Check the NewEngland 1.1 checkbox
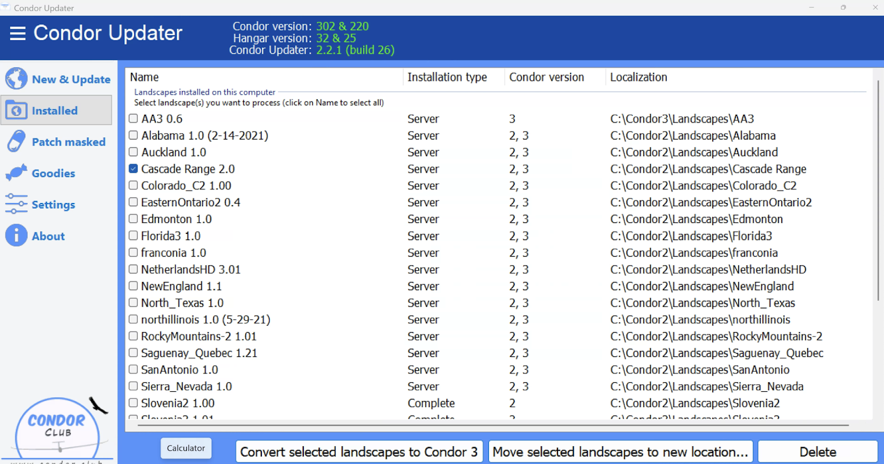Screen dimensions: 884x464 [133, 286]
